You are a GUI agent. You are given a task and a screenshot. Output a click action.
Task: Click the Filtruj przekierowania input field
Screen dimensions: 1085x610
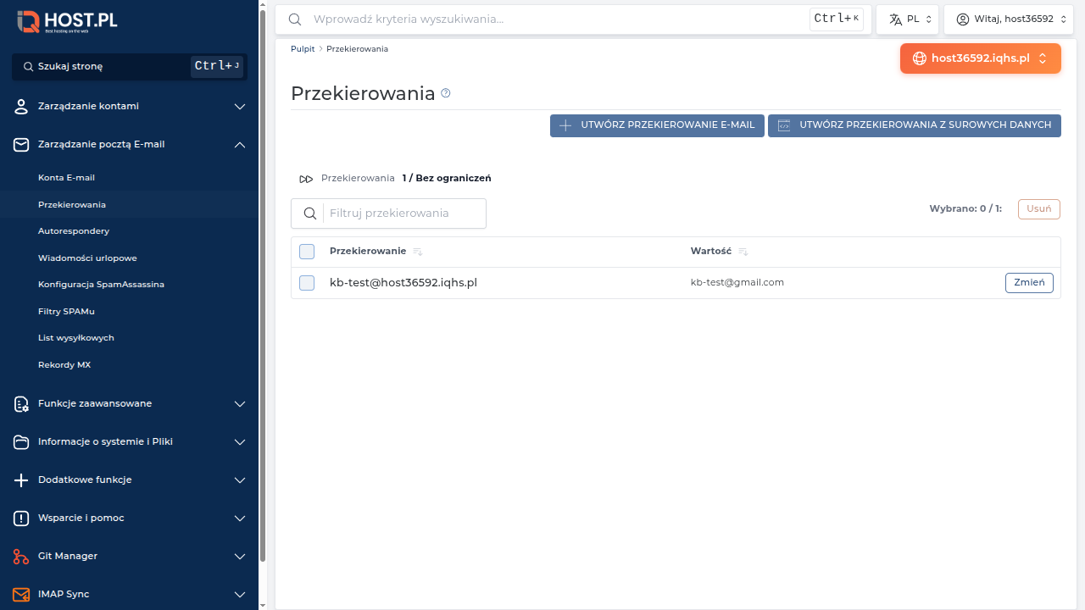pyautogui.click(x=388, y=213)
